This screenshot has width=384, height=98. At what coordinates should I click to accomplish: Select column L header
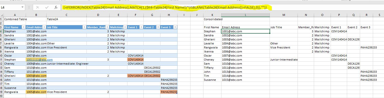(x=245, y=15)
